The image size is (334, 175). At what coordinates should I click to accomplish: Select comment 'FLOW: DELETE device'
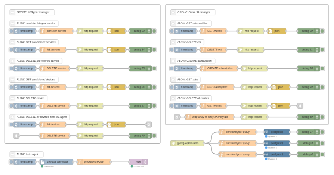[x=28, y=98]
